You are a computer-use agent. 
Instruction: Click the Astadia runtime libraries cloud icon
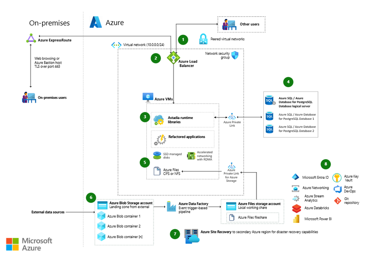pos(158,120)
